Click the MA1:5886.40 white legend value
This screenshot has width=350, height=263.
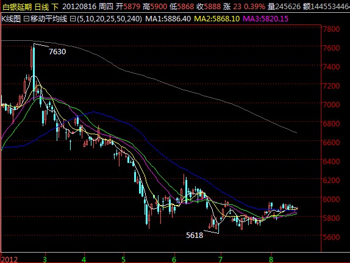[168, 19]
